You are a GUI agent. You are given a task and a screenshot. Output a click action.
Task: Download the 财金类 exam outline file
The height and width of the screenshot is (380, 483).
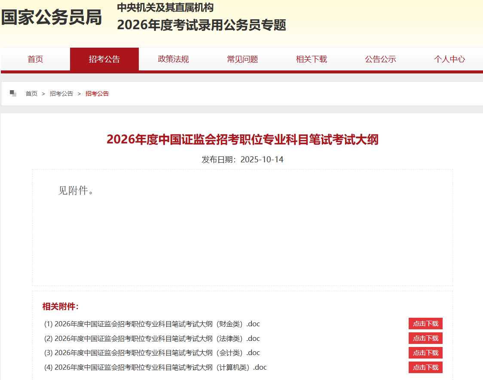pyautogui.click(x=425, y=324)
